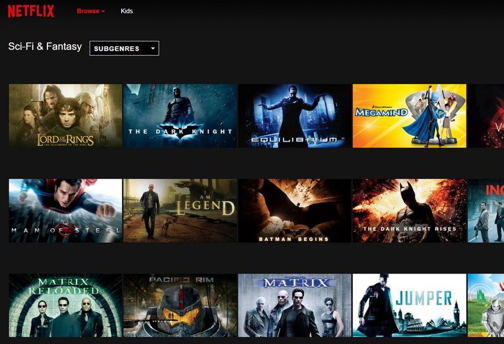Open The Matrix title card
The height and width of the screenshot is (344, 504).
[x=295, y=305]
